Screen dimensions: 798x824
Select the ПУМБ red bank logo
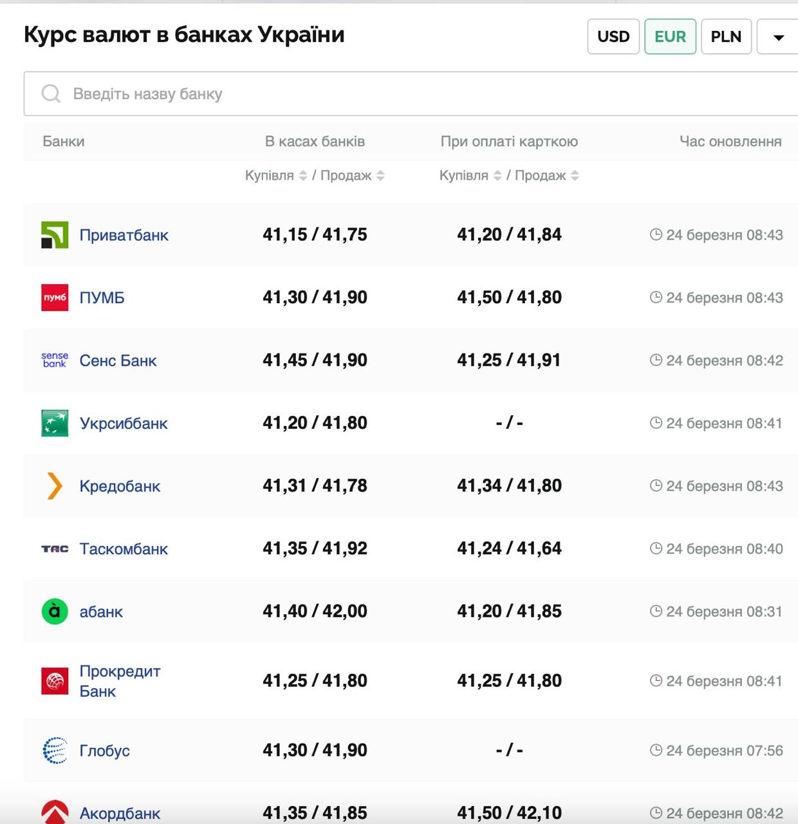click(x=54, y=297)
